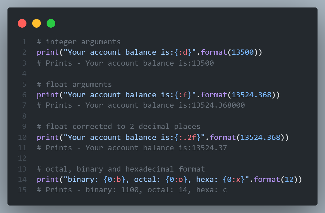The width and height of the screenshot is (325, 213).
Task: Click the '# integer arguments' comment
Action: 79,42
